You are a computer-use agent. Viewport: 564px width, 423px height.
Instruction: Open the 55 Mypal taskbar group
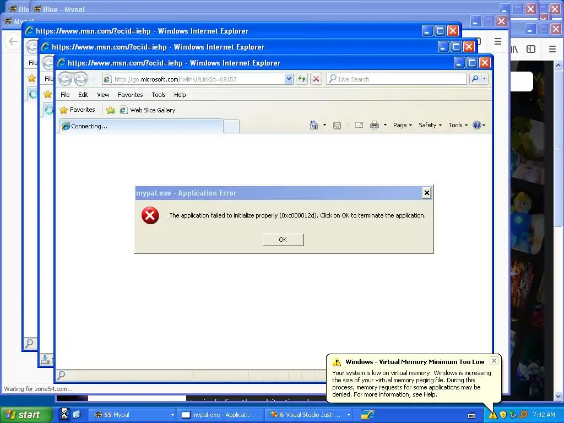132,415
